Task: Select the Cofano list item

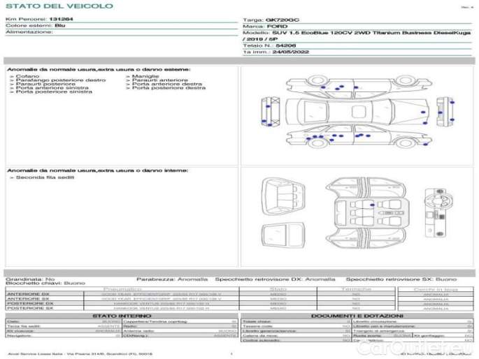Action: 27,76
